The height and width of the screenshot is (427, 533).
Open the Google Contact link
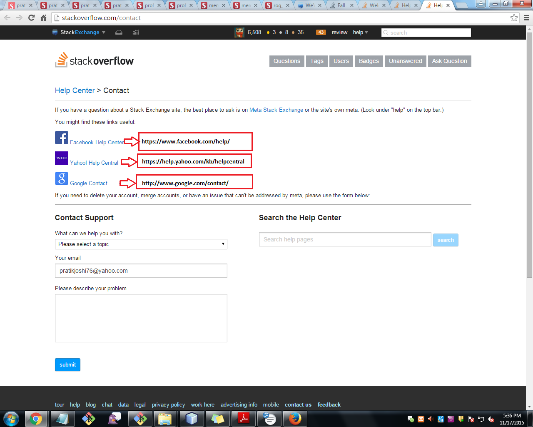point(89,183)
